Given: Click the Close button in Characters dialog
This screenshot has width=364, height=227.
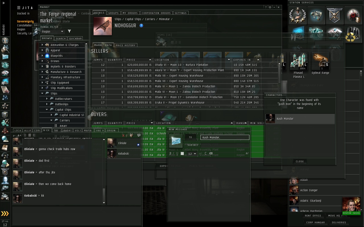Looking at the screenshot, I should [300, 161].
